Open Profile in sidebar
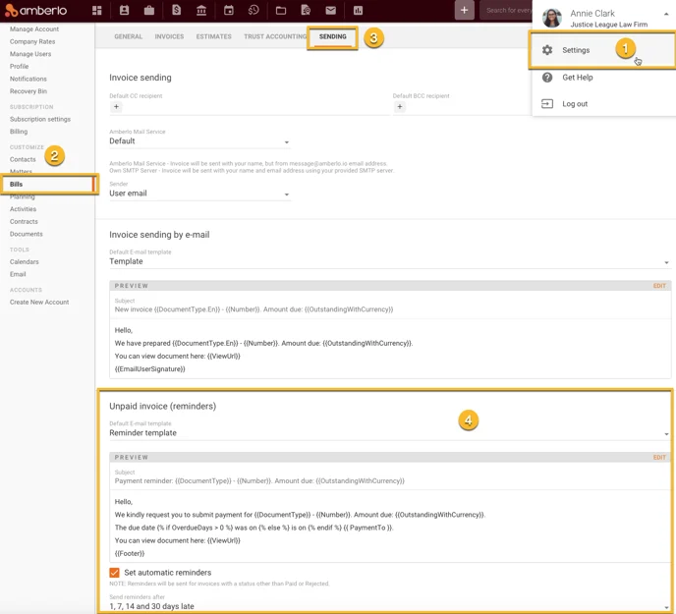 20,67
